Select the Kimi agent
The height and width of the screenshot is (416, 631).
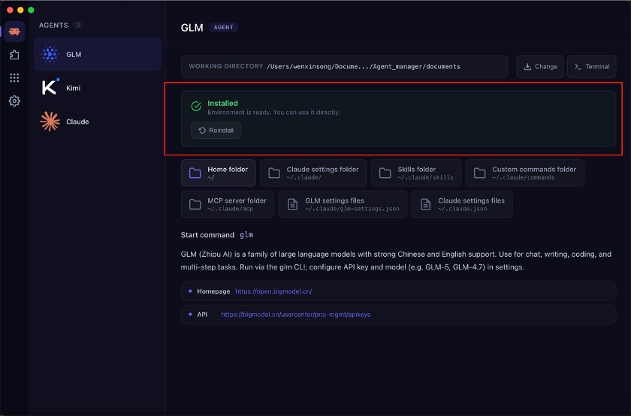pyautogui.click(x=98, y=88)
